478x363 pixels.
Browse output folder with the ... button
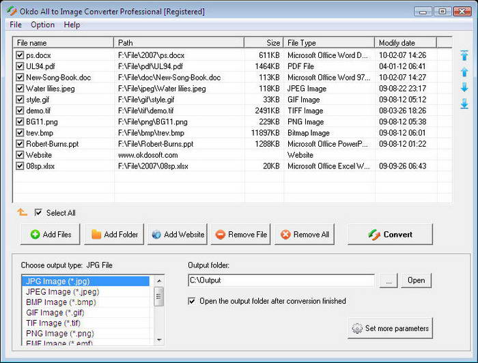tap(389, 280)
